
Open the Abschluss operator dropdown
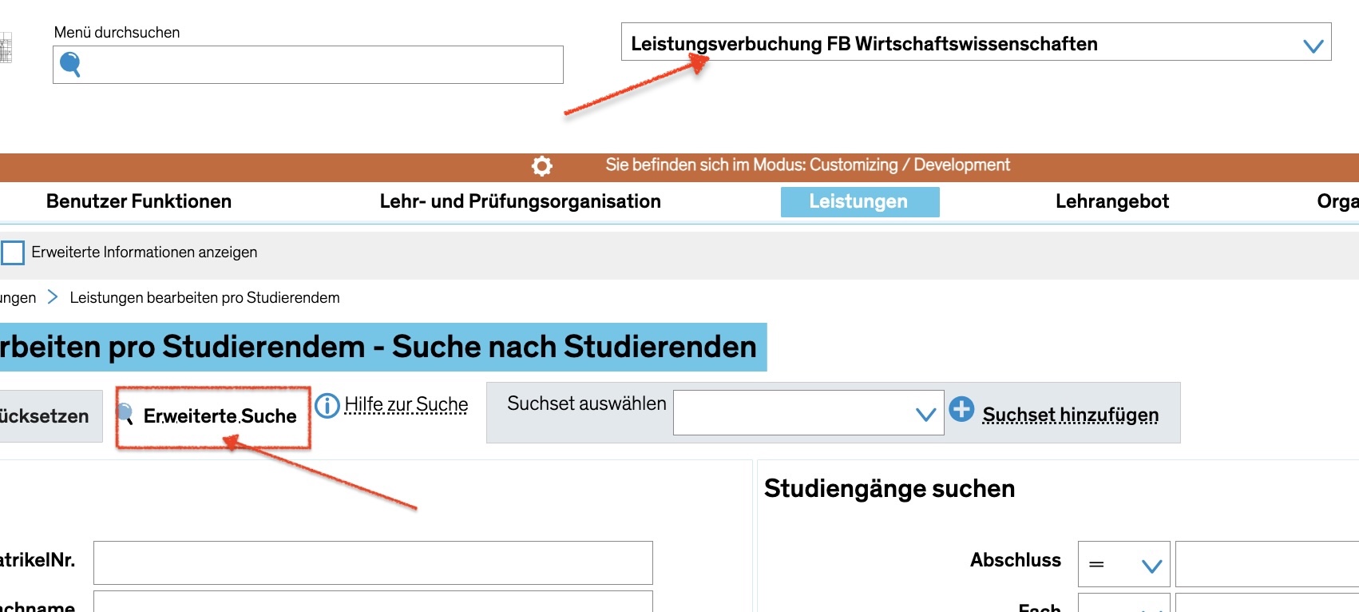click(1123, 565)
